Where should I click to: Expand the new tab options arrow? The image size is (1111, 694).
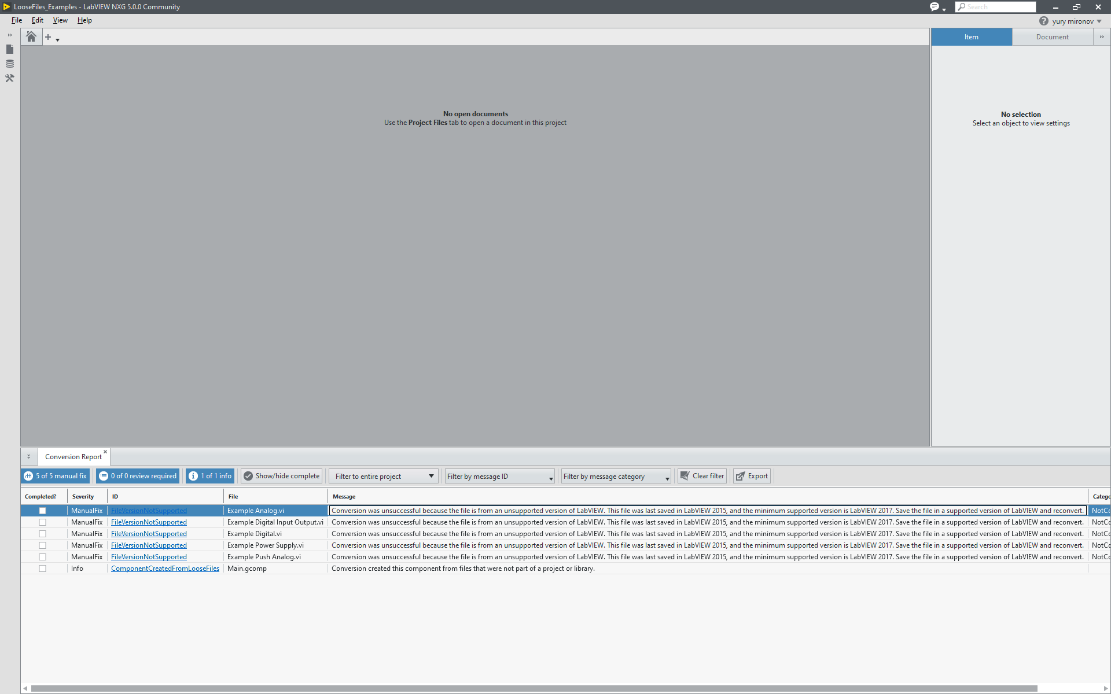pyautogui.click(x=56, y=40)
